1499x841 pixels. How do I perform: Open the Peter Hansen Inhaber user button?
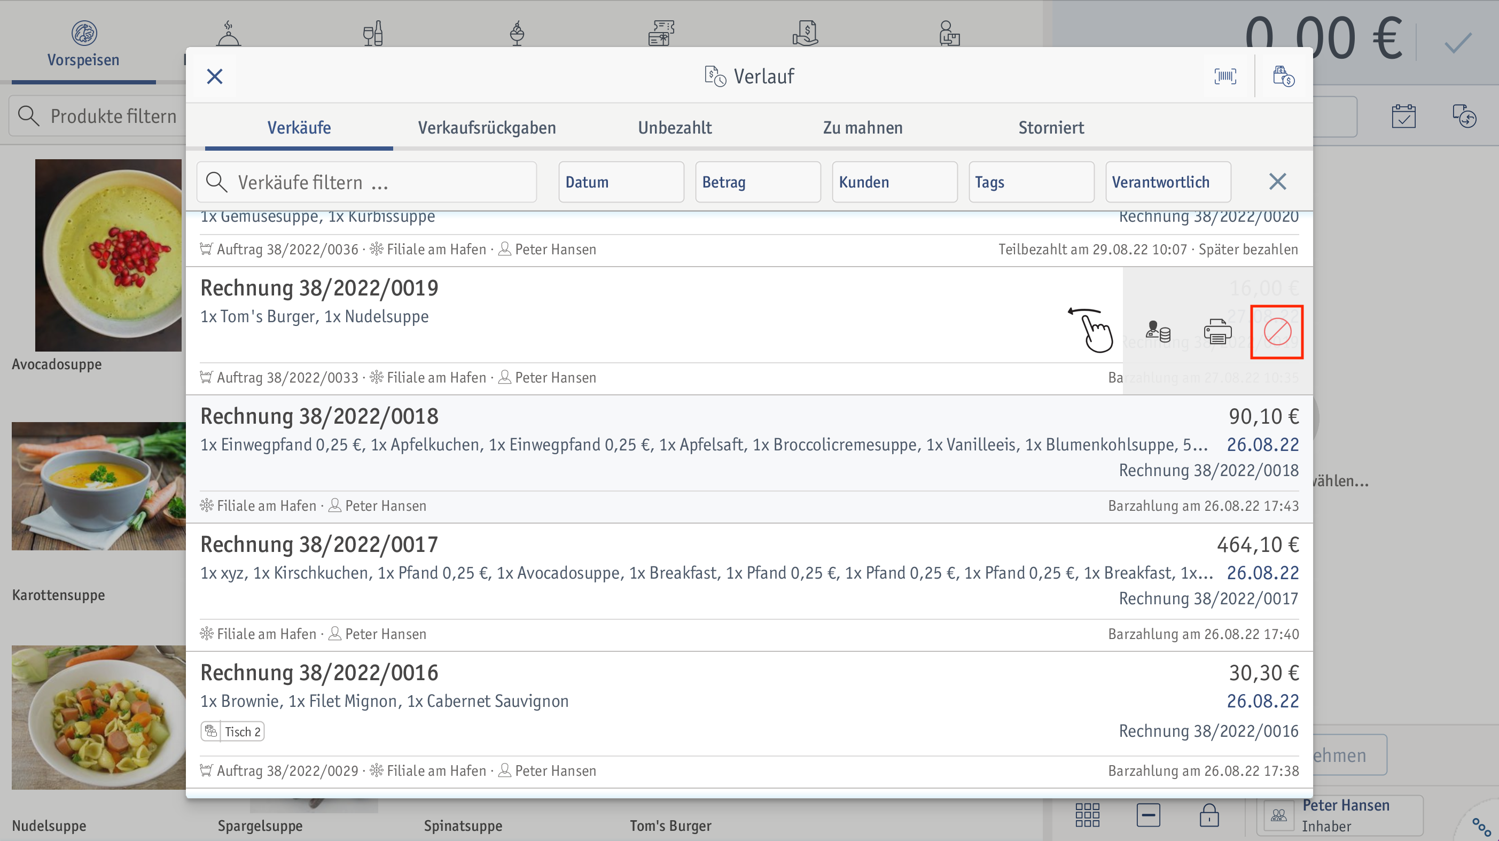1340,815
